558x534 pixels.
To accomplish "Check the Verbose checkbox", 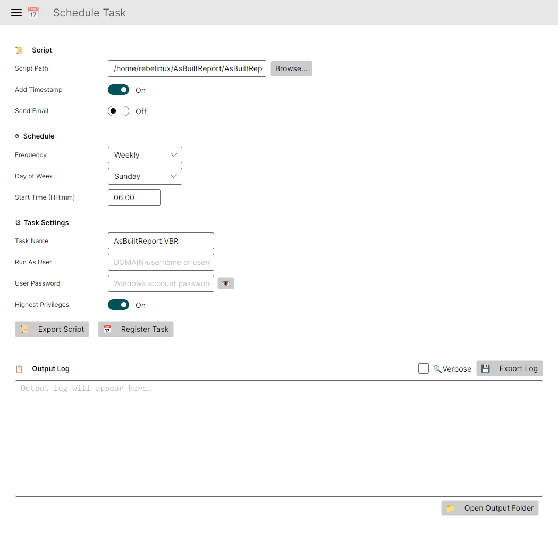I will click(x=424, y=368).
